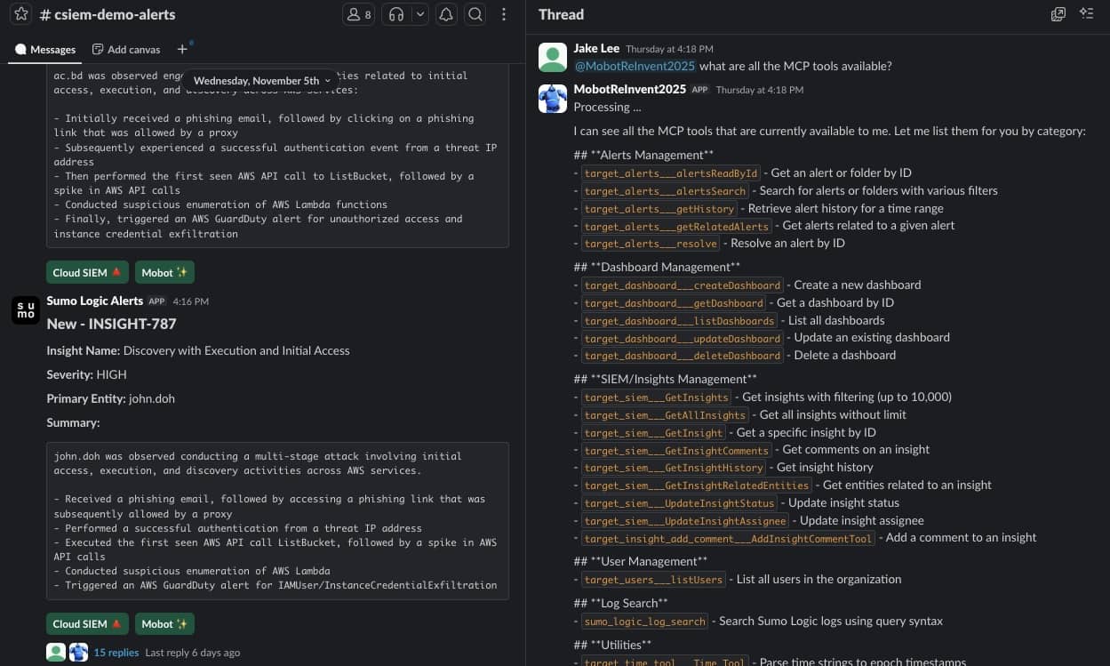Open the more actions kebab menu
Viewport: 1110px width, 666px height.
[x=504, y=14]
